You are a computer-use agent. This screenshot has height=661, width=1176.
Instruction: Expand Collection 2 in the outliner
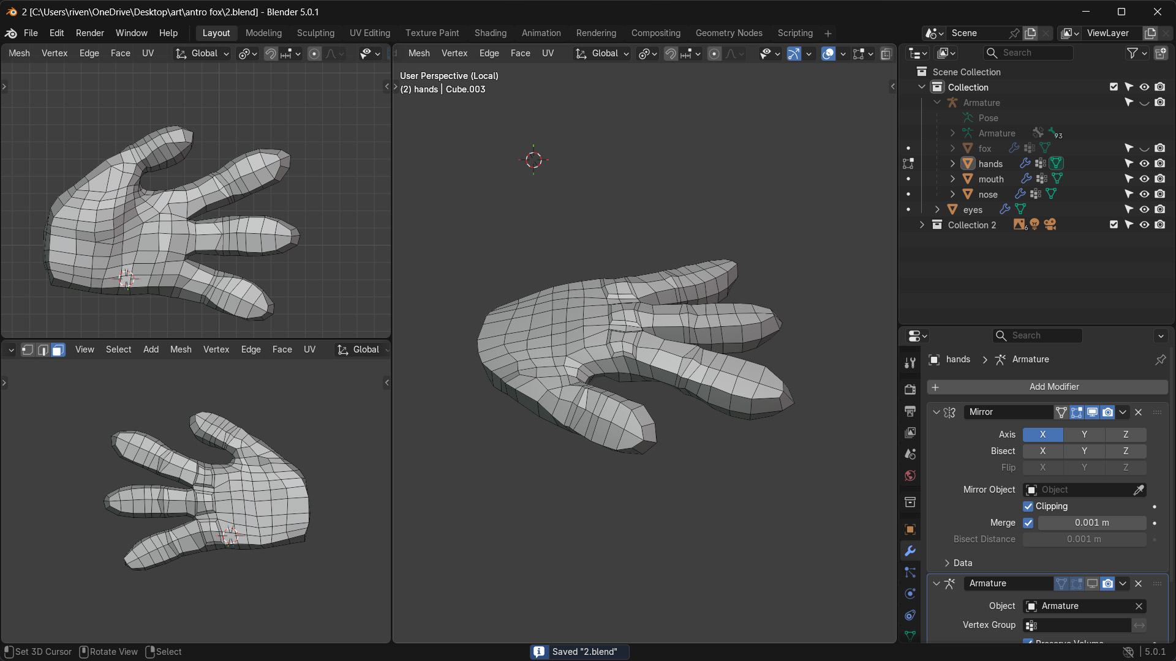(x=922, y=225)
